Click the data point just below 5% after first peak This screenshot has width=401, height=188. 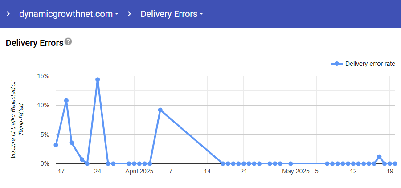pos(71,143)
